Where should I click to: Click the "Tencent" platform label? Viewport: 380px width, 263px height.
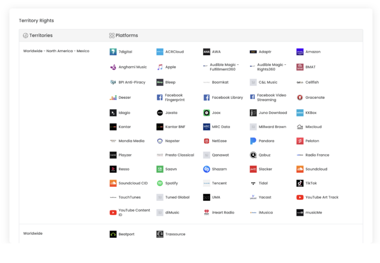[219, 183]
